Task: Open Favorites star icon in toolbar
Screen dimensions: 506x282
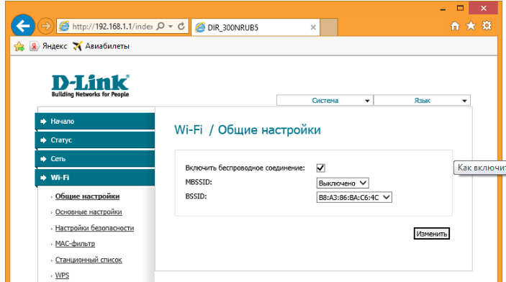Action: pyautogui.click(x=471, y=26)
